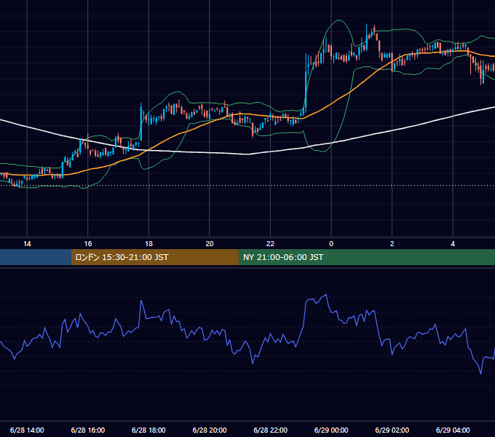
Task: Click the 6/28 16:00 date label
Action: coord(88,430)
